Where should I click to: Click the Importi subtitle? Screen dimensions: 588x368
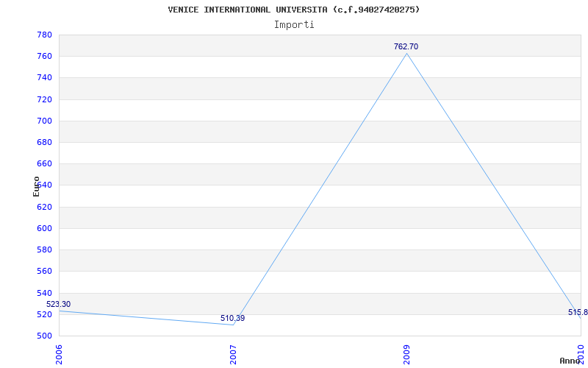point(294,25)
